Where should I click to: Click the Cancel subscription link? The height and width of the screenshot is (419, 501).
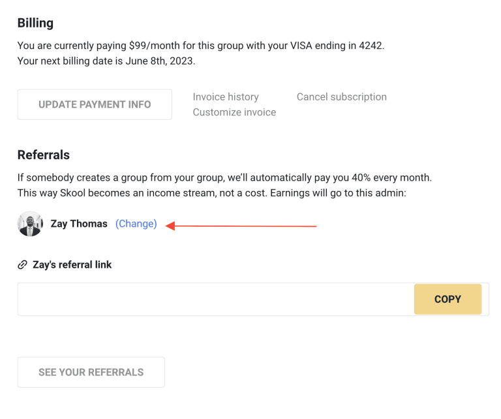coord(341,97)
